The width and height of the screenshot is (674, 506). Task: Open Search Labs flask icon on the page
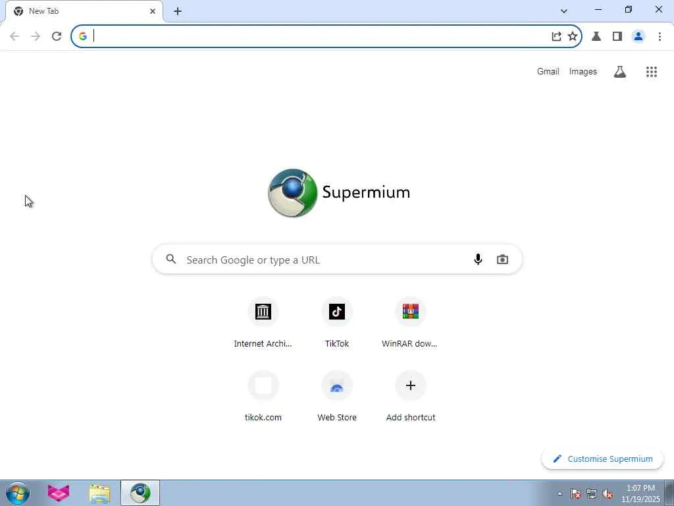tap(619, 71)
